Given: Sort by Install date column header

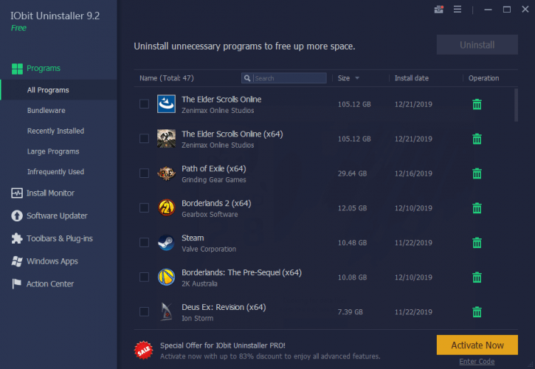Looking at the screenshot, I should point(412,78).
